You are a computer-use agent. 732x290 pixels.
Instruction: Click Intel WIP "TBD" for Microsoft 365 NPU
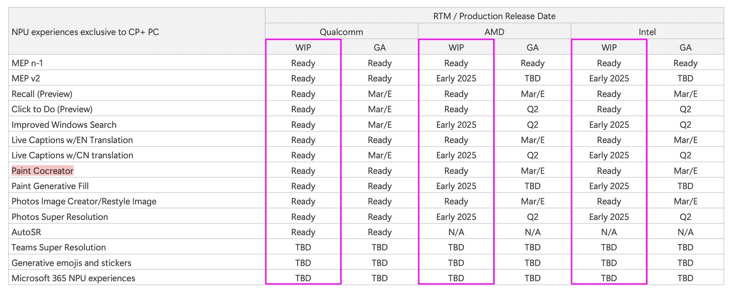click(x=609, y=278)
